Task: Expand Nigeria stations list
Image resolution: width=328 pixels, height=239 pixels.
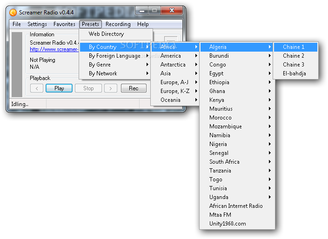Action: coord(237,144)
